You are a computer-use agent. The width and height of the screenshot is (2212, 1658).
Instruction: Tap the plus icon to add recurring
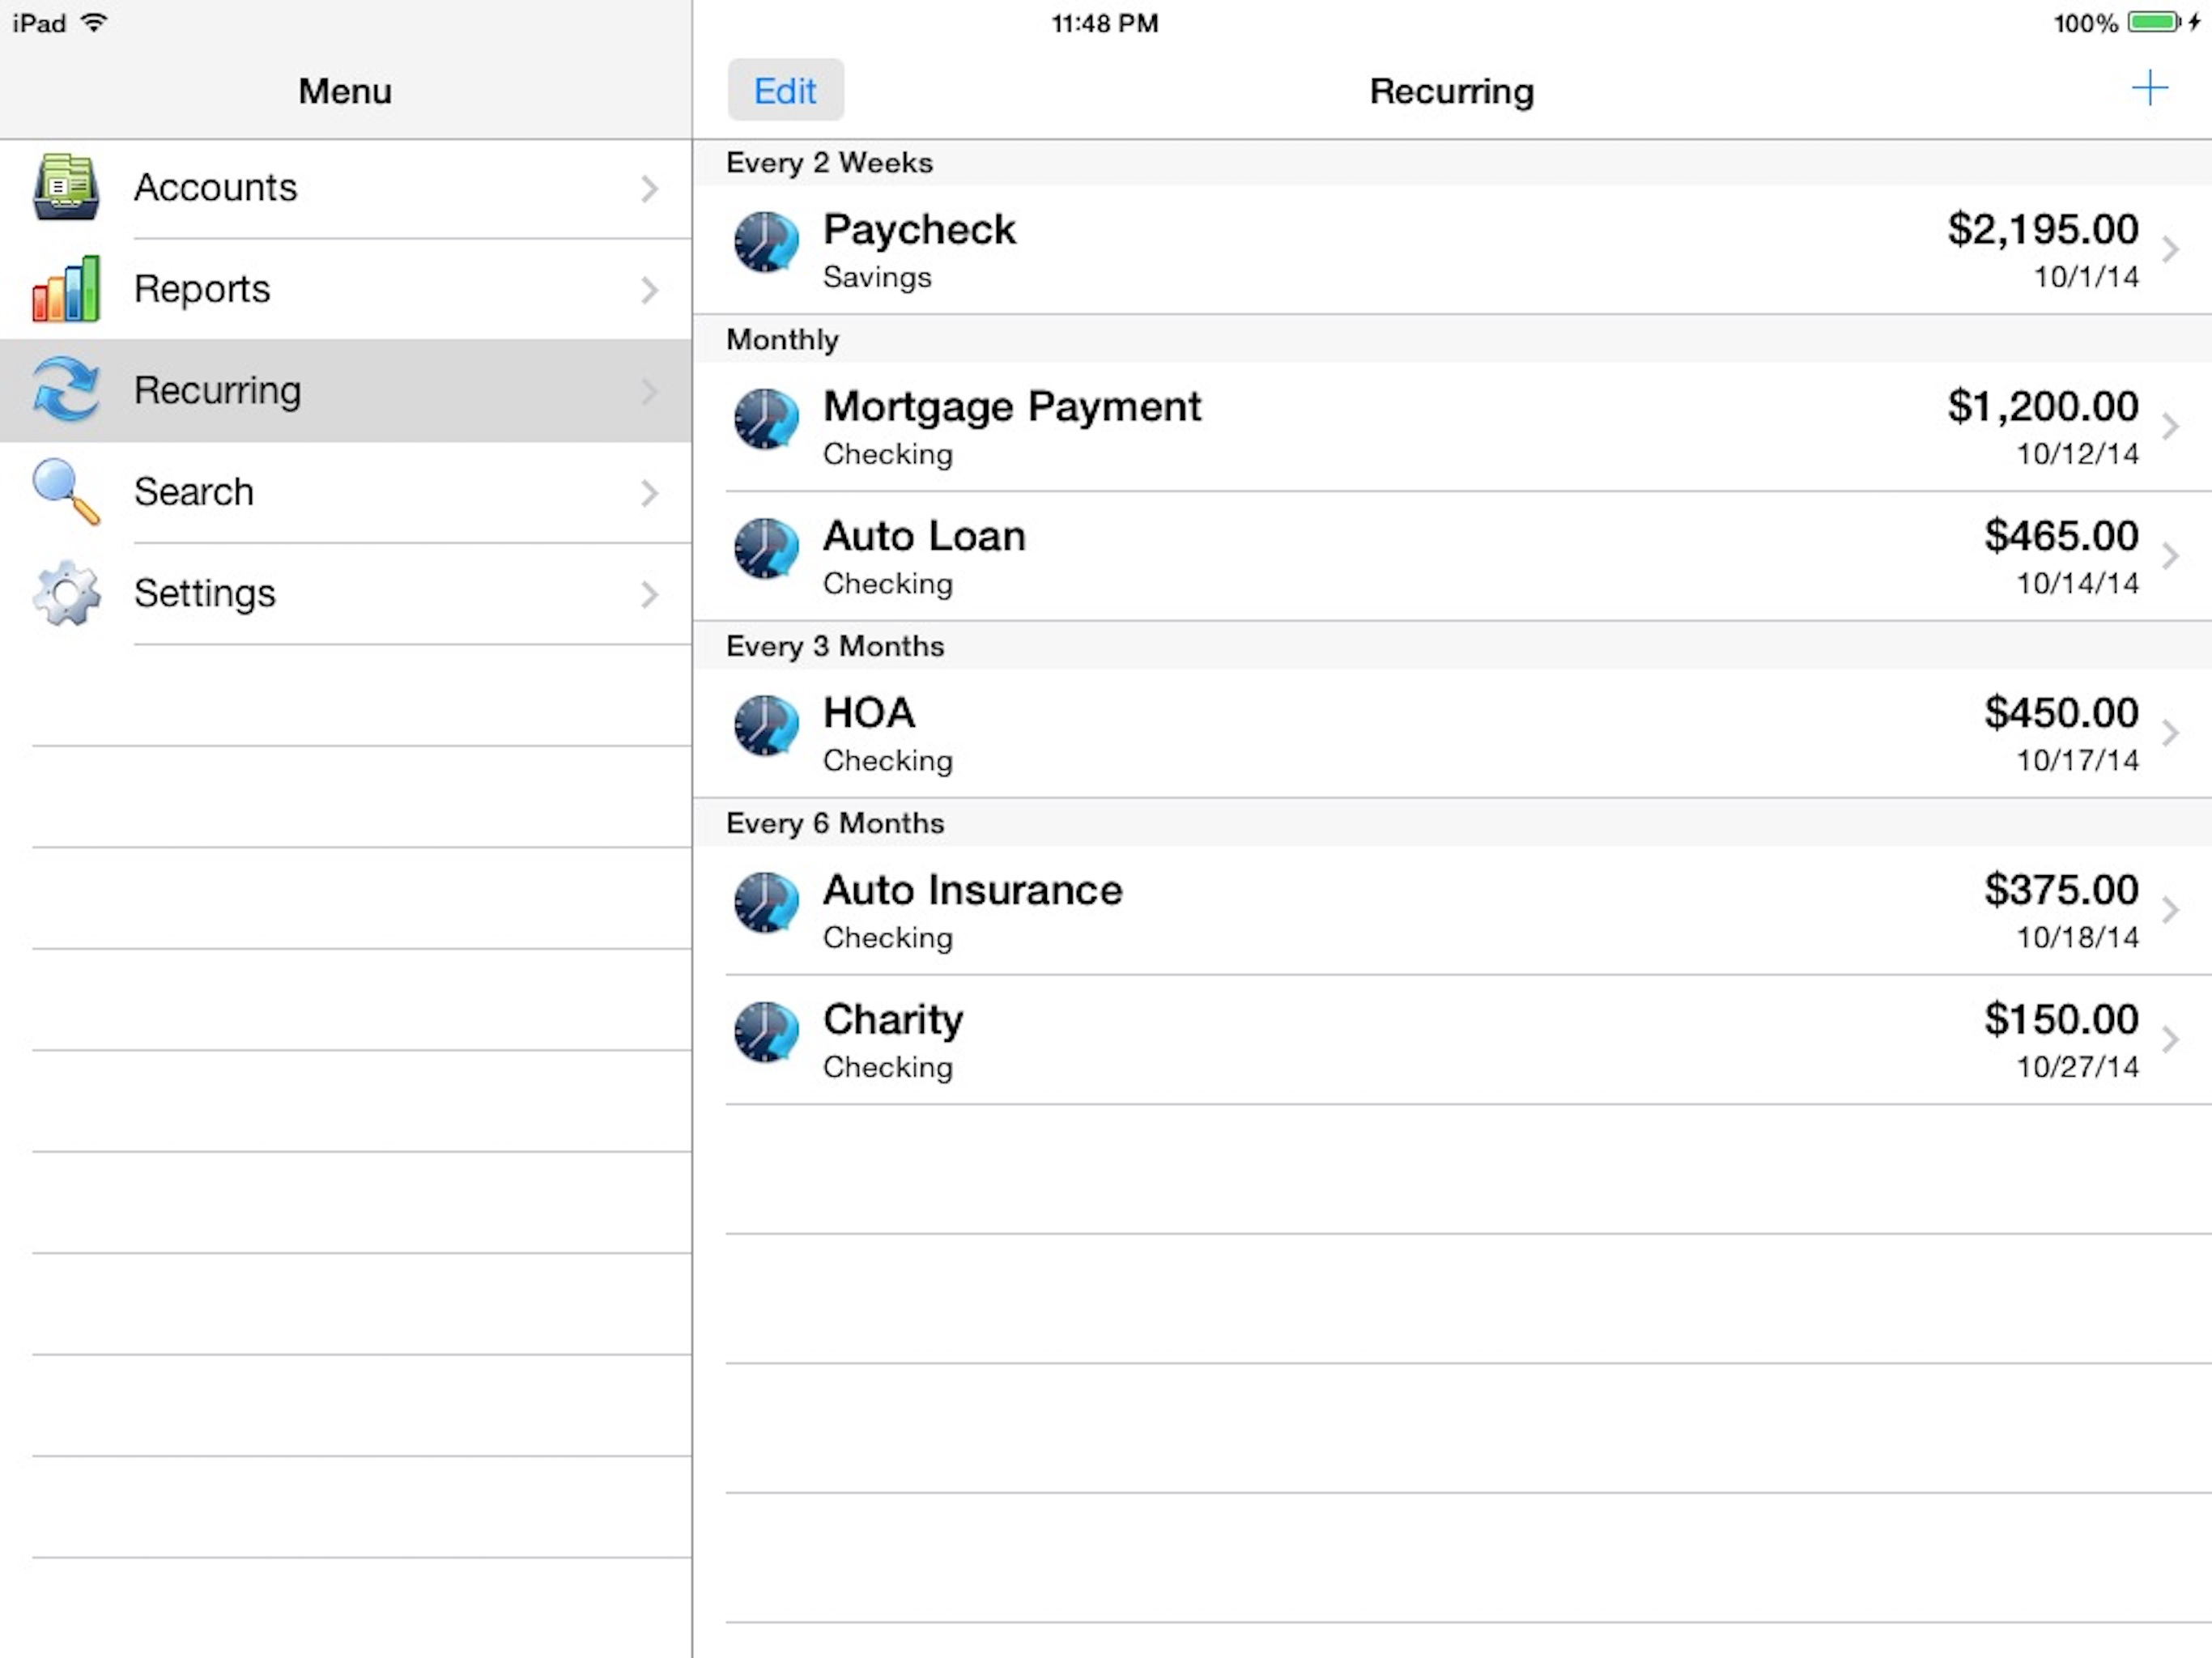2149,89
